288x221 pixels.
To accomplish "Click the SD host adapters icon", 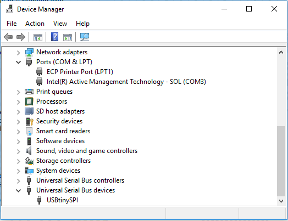I will [x=29, y=111].
